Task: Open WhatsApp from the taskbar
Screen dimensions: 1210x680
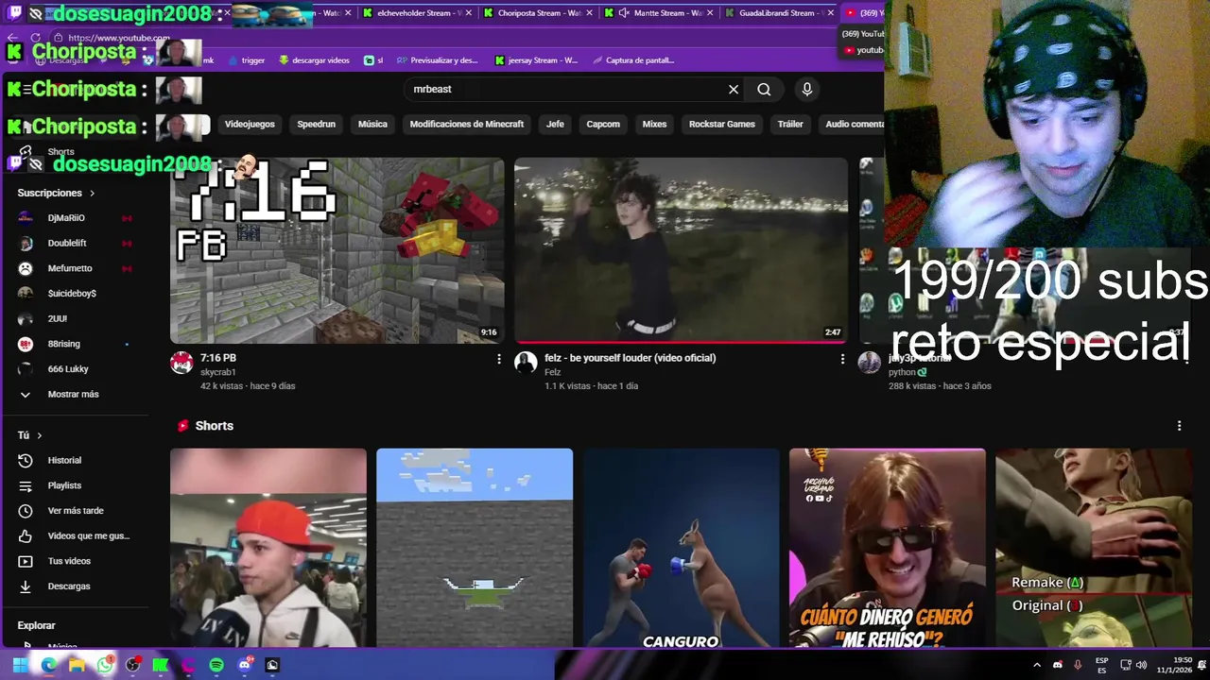Action: pyautogui.click(x=105, y=665)
